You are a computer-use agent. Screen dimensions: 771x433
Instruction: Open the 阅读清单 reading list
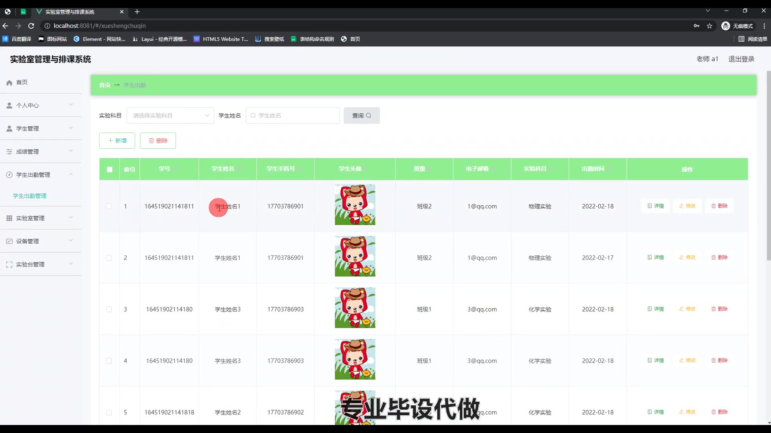click(753, 39)
